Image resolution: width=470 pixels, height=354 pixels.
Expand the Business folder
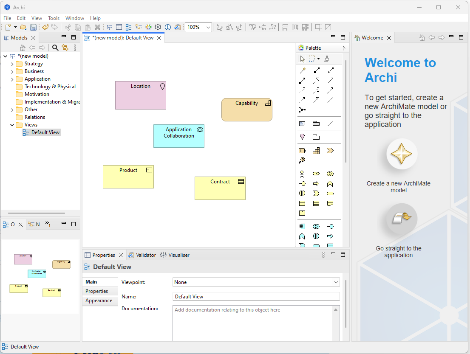point(12,72)
